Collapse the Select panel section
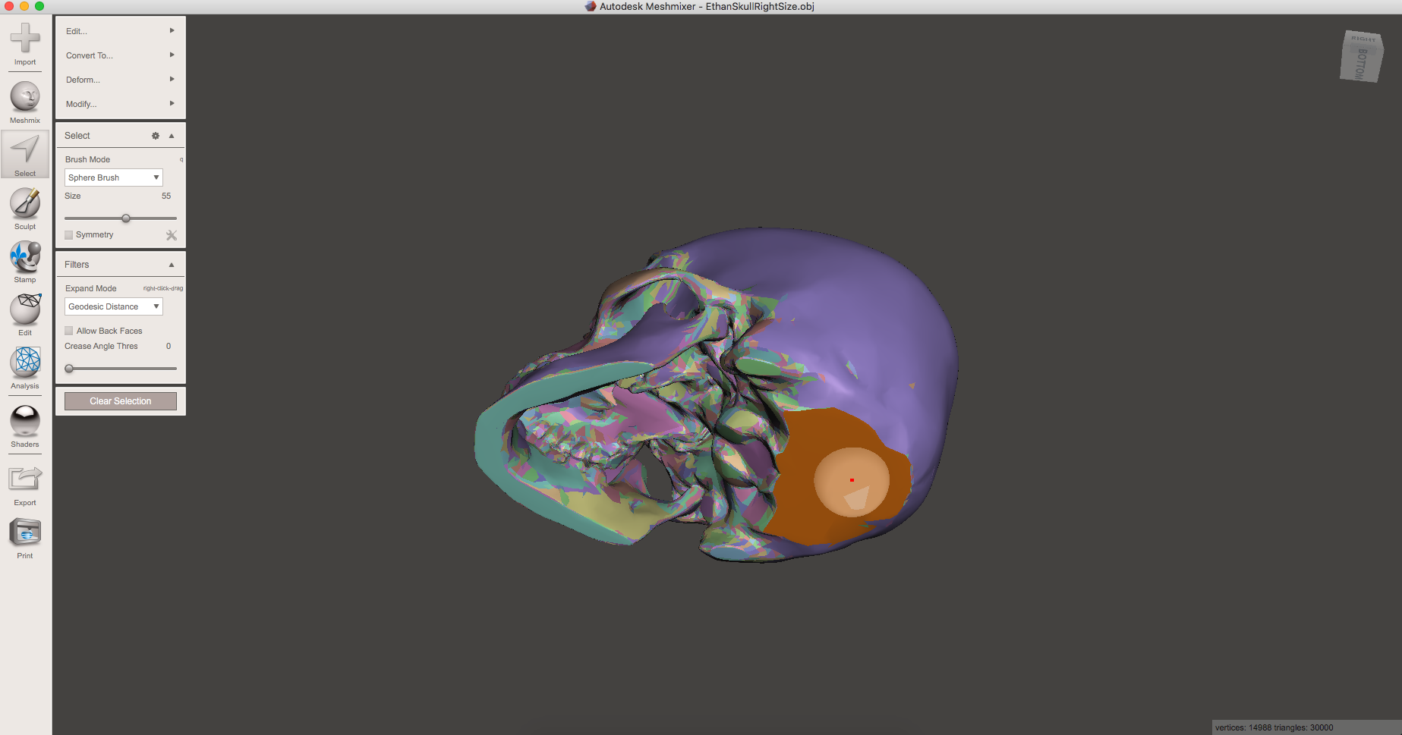The width and height of the screenshot is (1402, 735). [172, 136]
